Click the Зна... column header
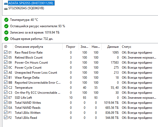Image resolution: width=158 pixels, height=127 pixels. 85,47
